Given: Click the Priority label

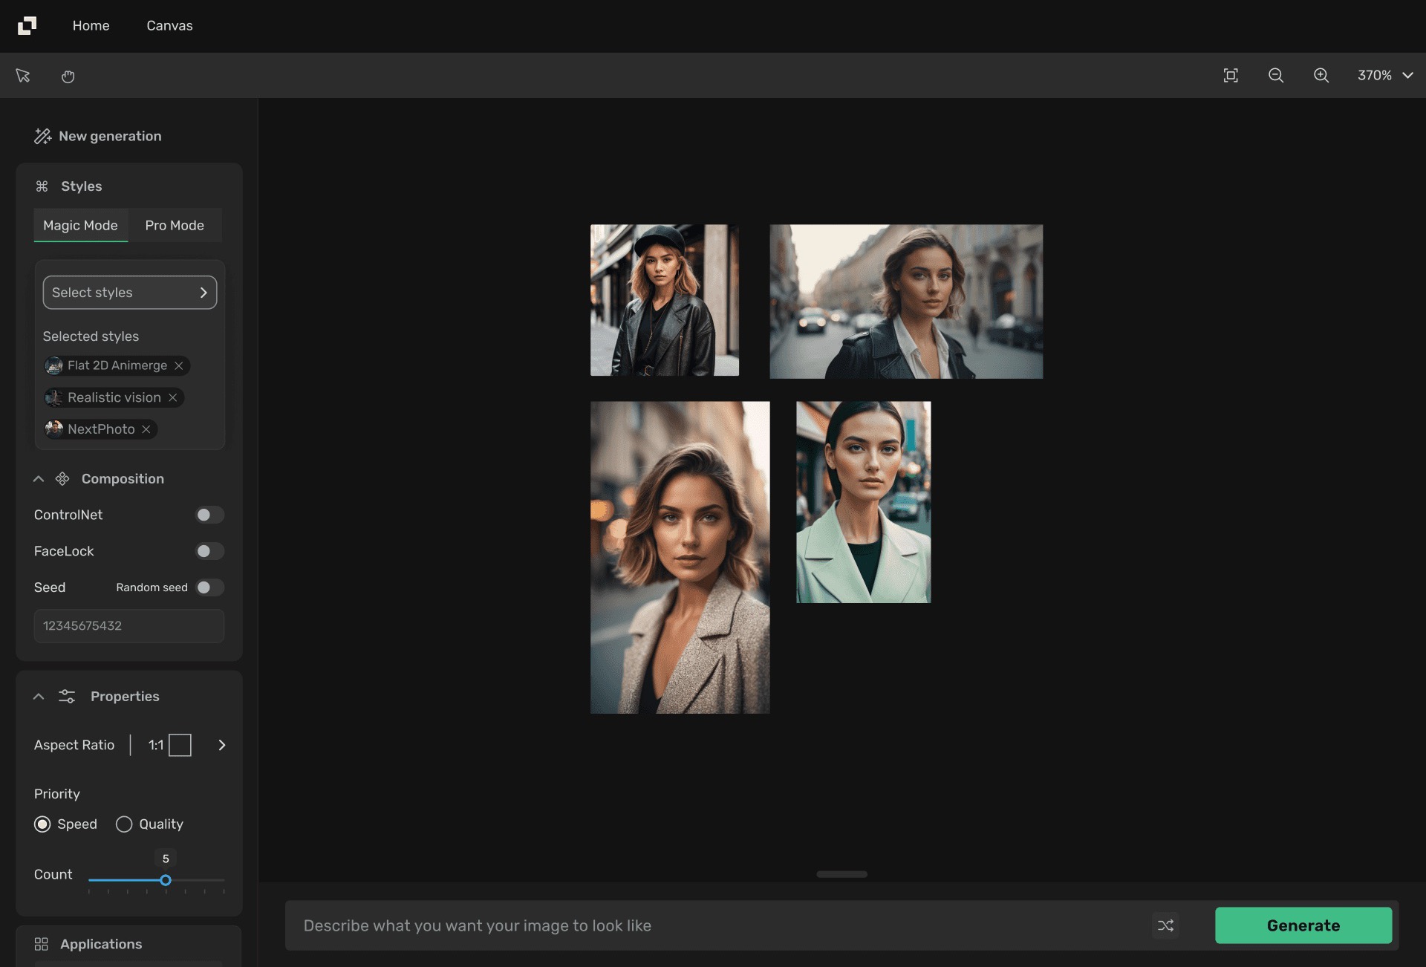Looking at the screenshot, I should coord(56,794).
